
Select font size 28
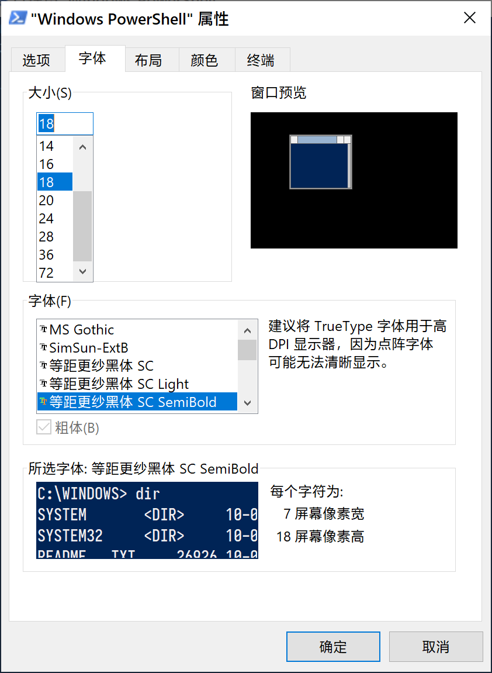(55, 236)
